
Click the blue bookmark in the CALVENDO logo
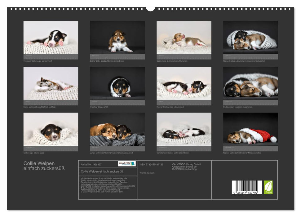point(133,164)
